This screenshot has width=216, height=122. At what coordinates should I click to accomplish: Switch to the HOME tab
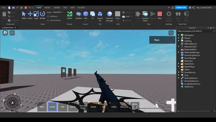39,7
